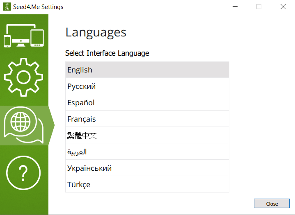
Task: Select Türkçe as interface language
Action: (147, 184)
